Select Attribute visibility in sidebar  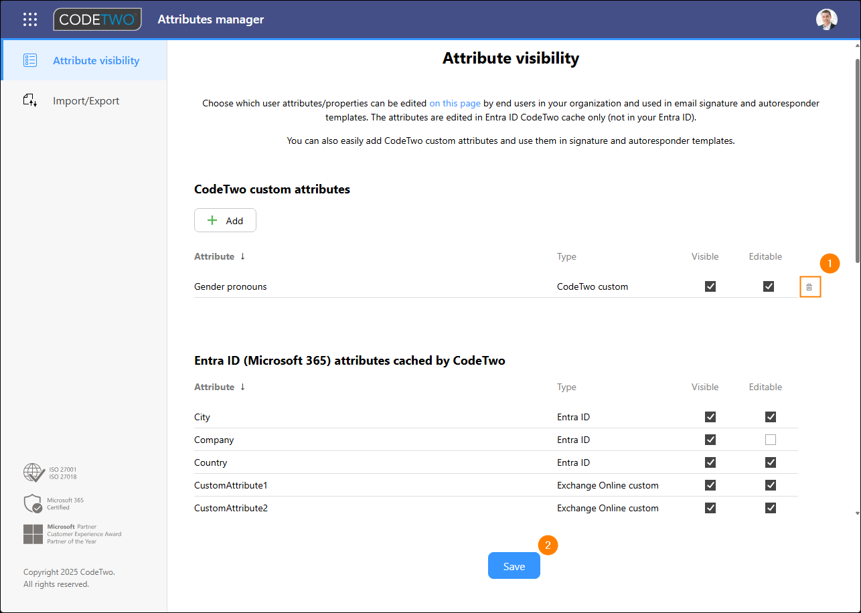pyautogui.click(x=96, y=60)
